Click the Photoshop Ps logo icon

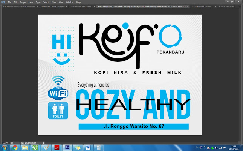[3, 2]
